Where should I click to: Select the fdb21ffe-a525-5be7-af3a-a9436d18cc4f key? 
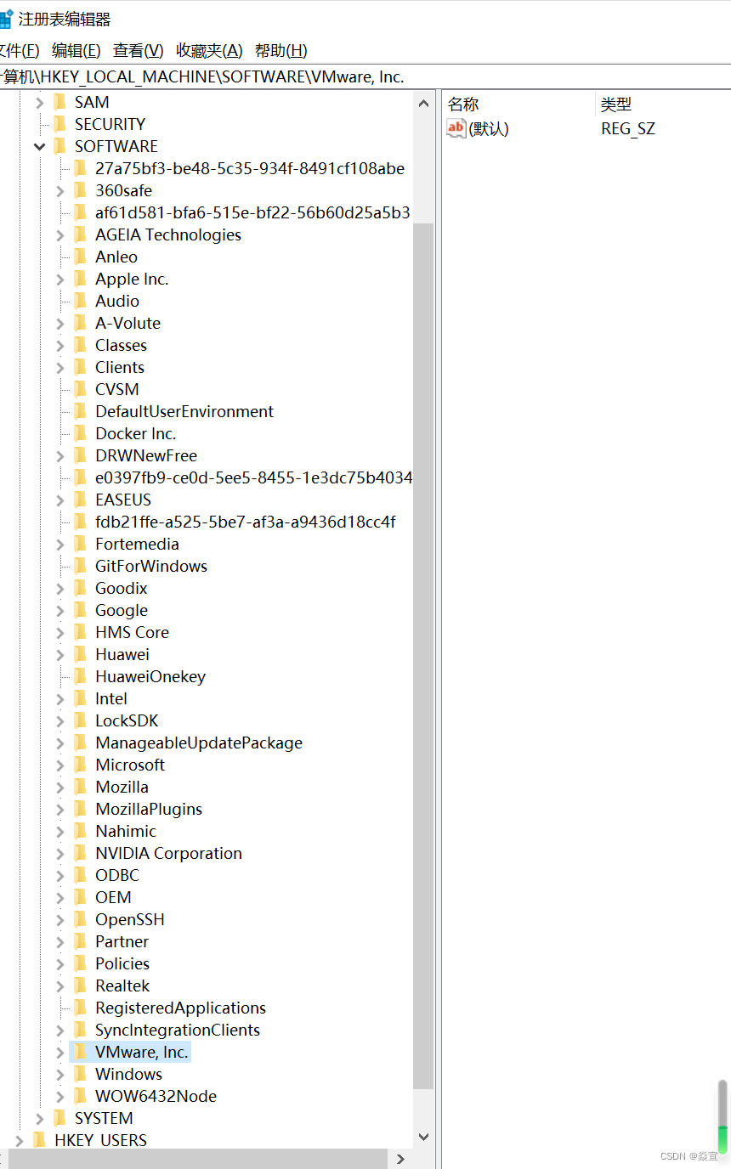pyautogui.click(x=246, y=522)
